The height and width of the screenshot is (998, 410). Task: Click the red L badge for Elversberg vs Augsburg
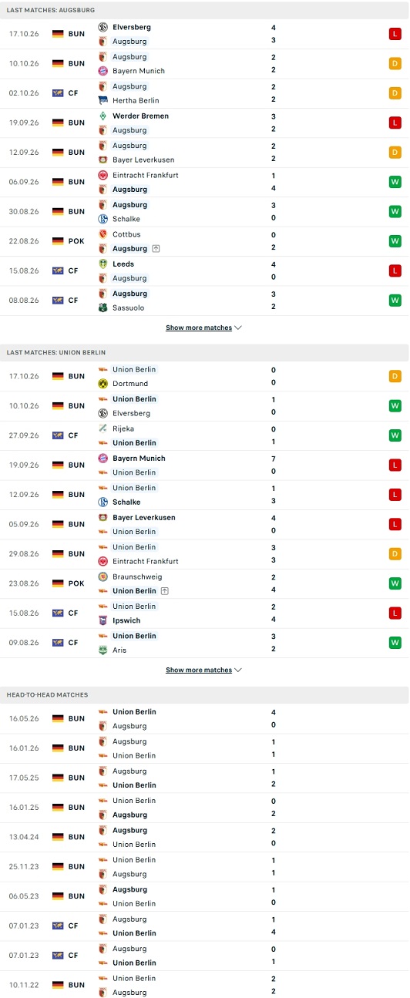[395, 34]
